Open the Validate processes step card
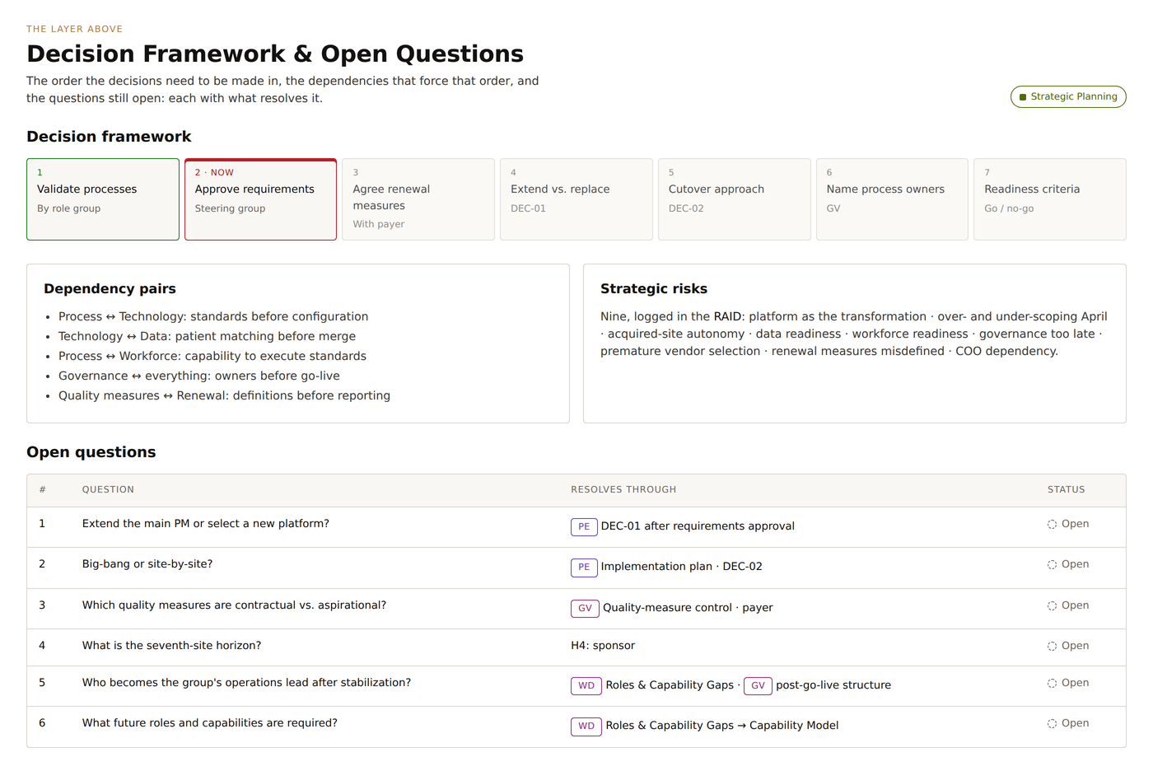The height and width of the screenshot is (771, 1153). [x=103, y=199]
